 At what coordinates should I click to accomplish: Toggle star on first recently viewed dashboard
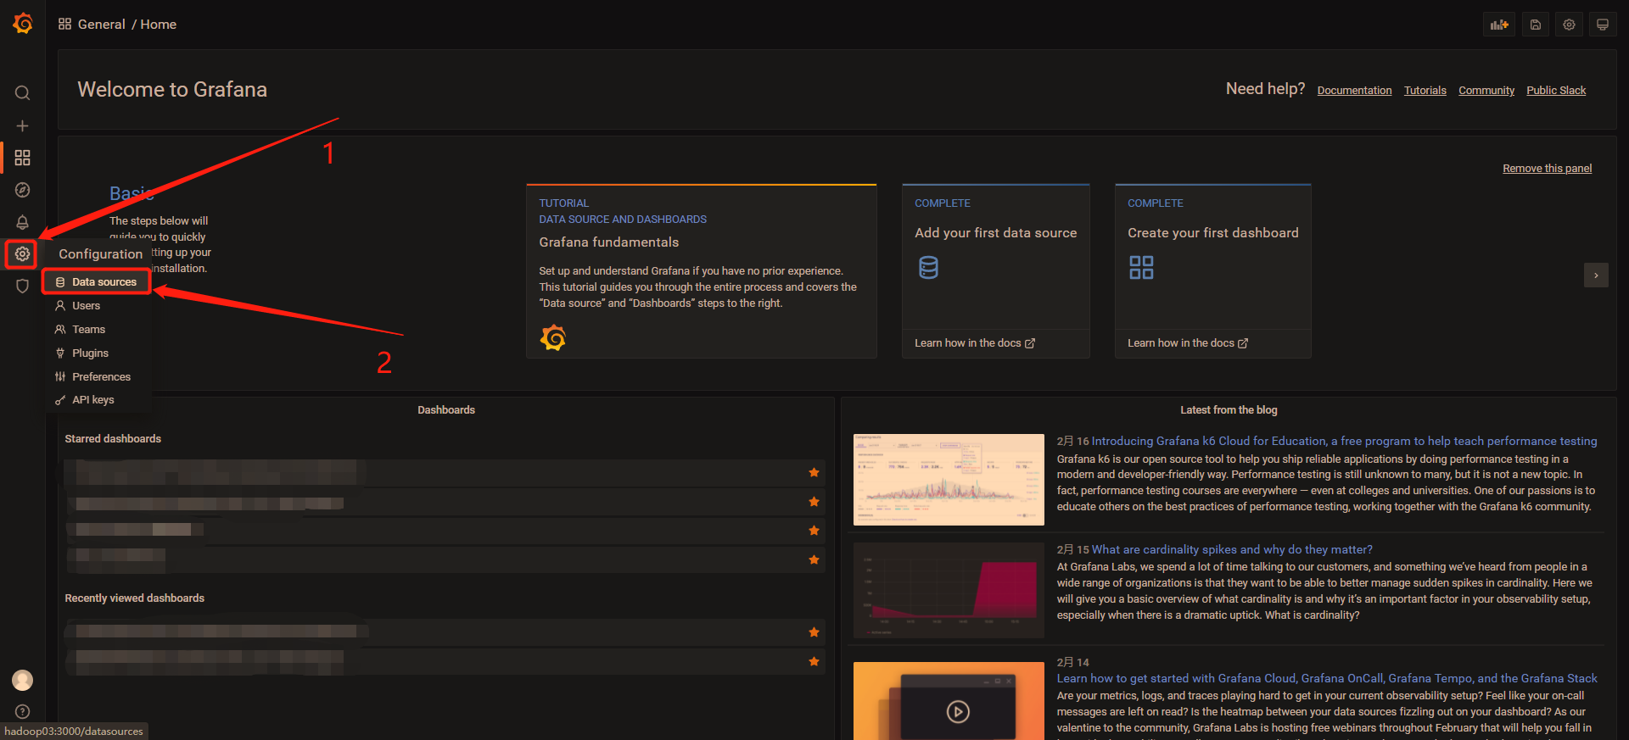(x=814, y=632)
